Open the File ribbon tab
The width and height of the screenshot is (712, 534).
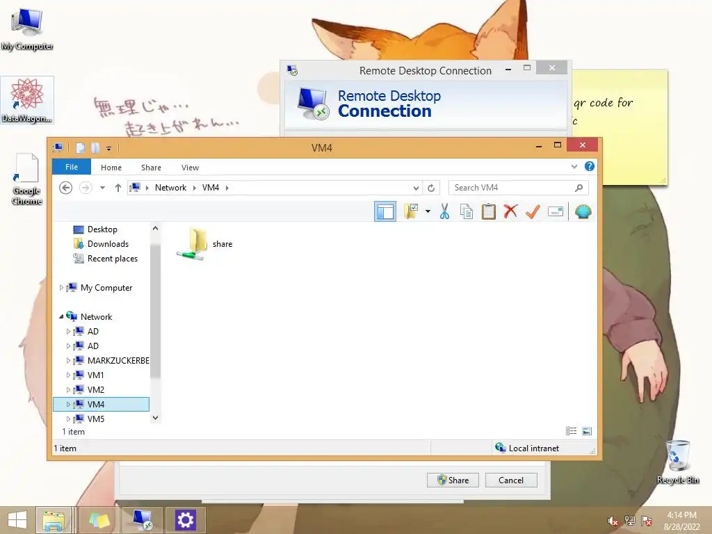tap(72, 167)
